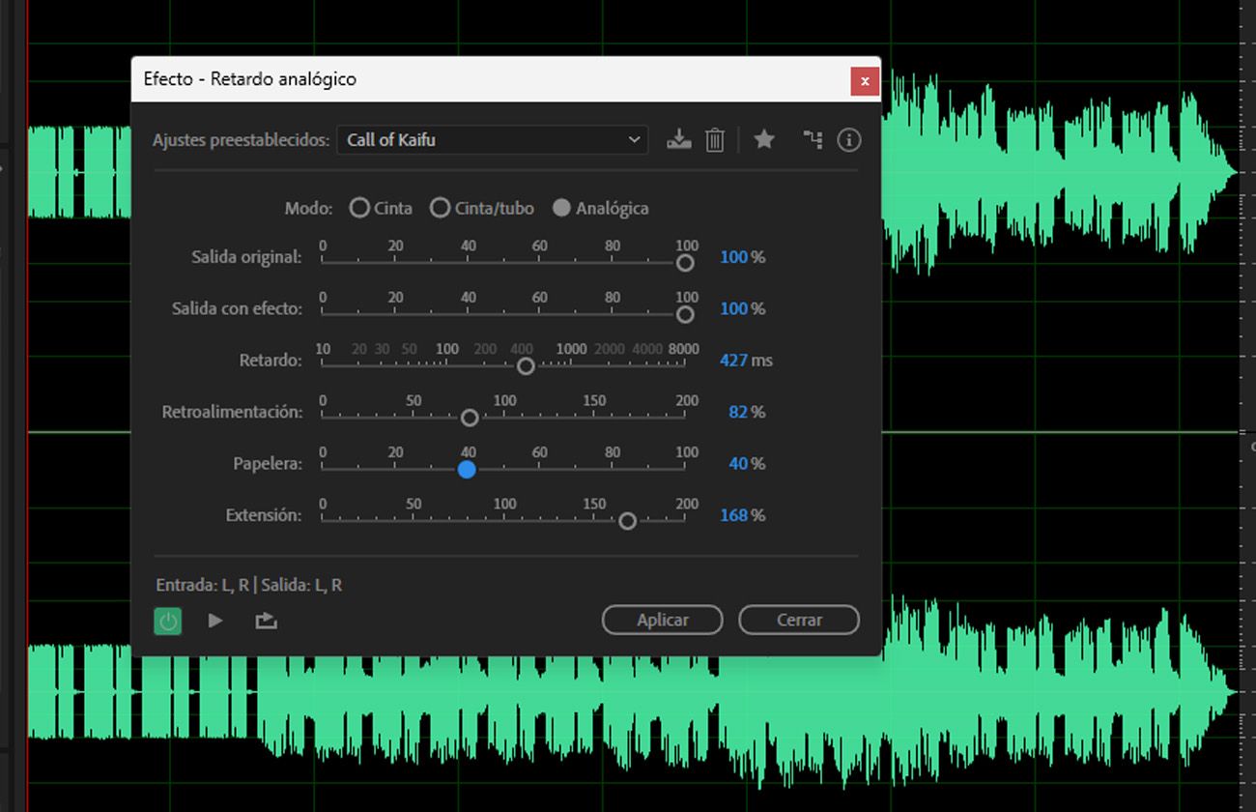The width and height of the screenshot is (1256, 812).
Task: Click the Cerrar button
Action: click(799, 620)
